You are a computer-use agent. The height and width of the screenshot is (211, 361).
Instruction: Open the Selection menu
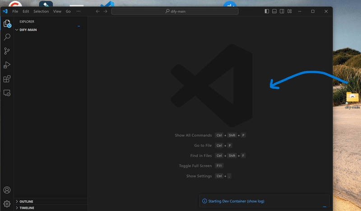pos(41,11)
